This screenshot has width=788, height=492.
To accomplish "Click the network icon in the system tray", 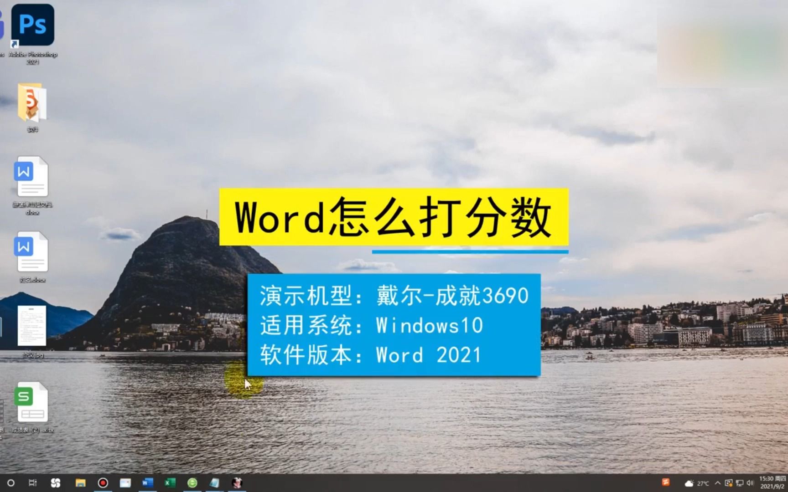I will click(740, 483).
